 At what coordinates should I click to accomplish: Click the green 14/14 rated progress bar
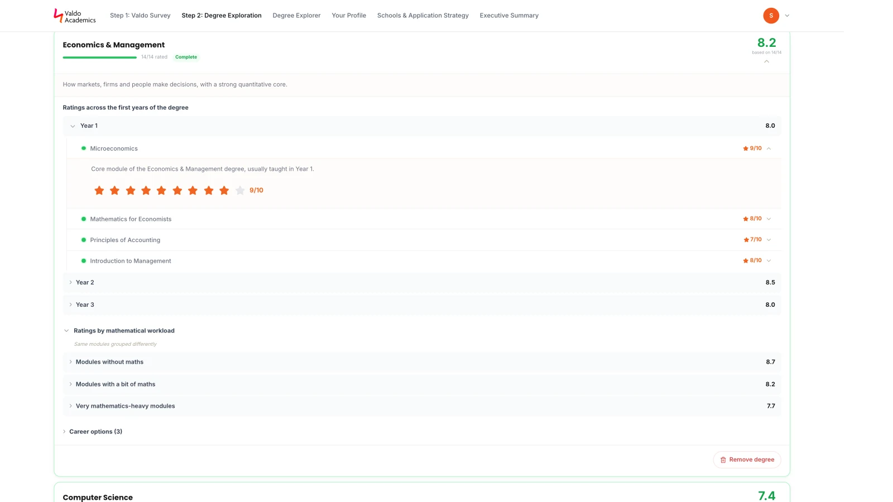pos(100,57)
